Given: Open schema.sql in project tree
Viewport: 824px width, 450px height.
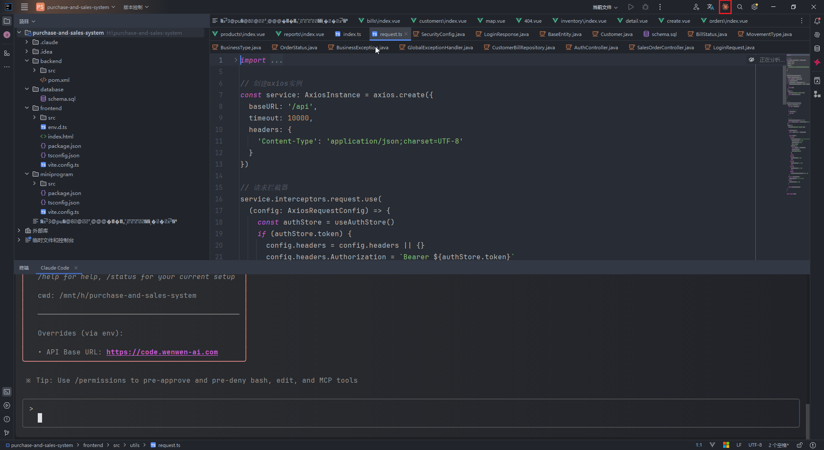Looking at the screenshot, I should click(x=61, y=99).
